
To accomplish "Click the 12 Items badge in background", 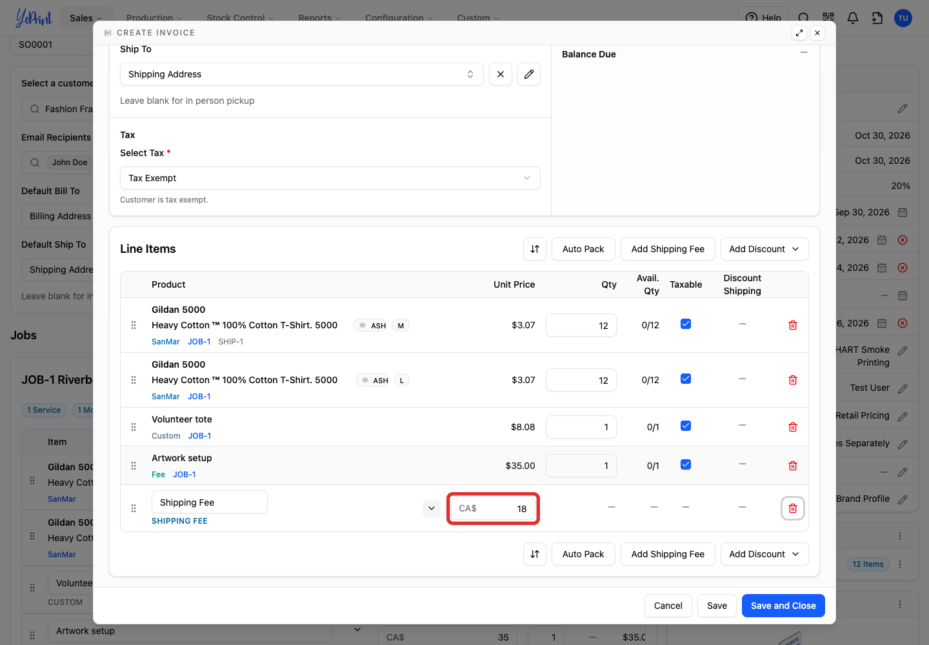I will [868, 564].
